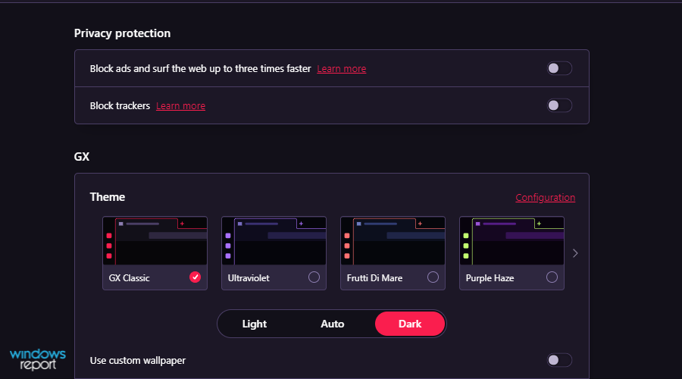Pick the Frutti Di Mare radio button
Image resolution: width=682 pixels, height=379 pixels.
point(433,277)
